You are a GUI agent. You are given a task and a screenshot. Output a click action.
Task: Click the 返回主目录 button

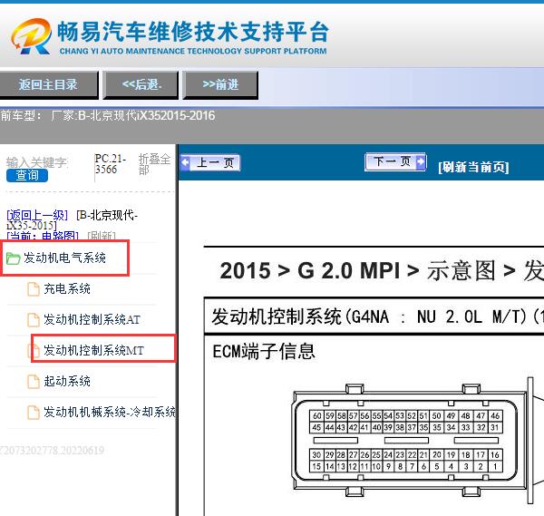pyautogui.click(x=48, y=84)
